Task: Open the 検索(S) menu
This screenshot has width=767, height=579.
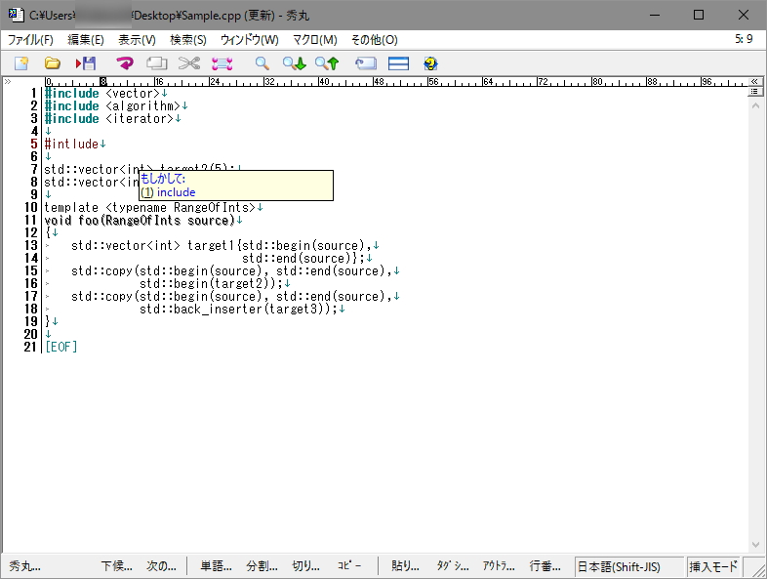Action: click(188, 40)
